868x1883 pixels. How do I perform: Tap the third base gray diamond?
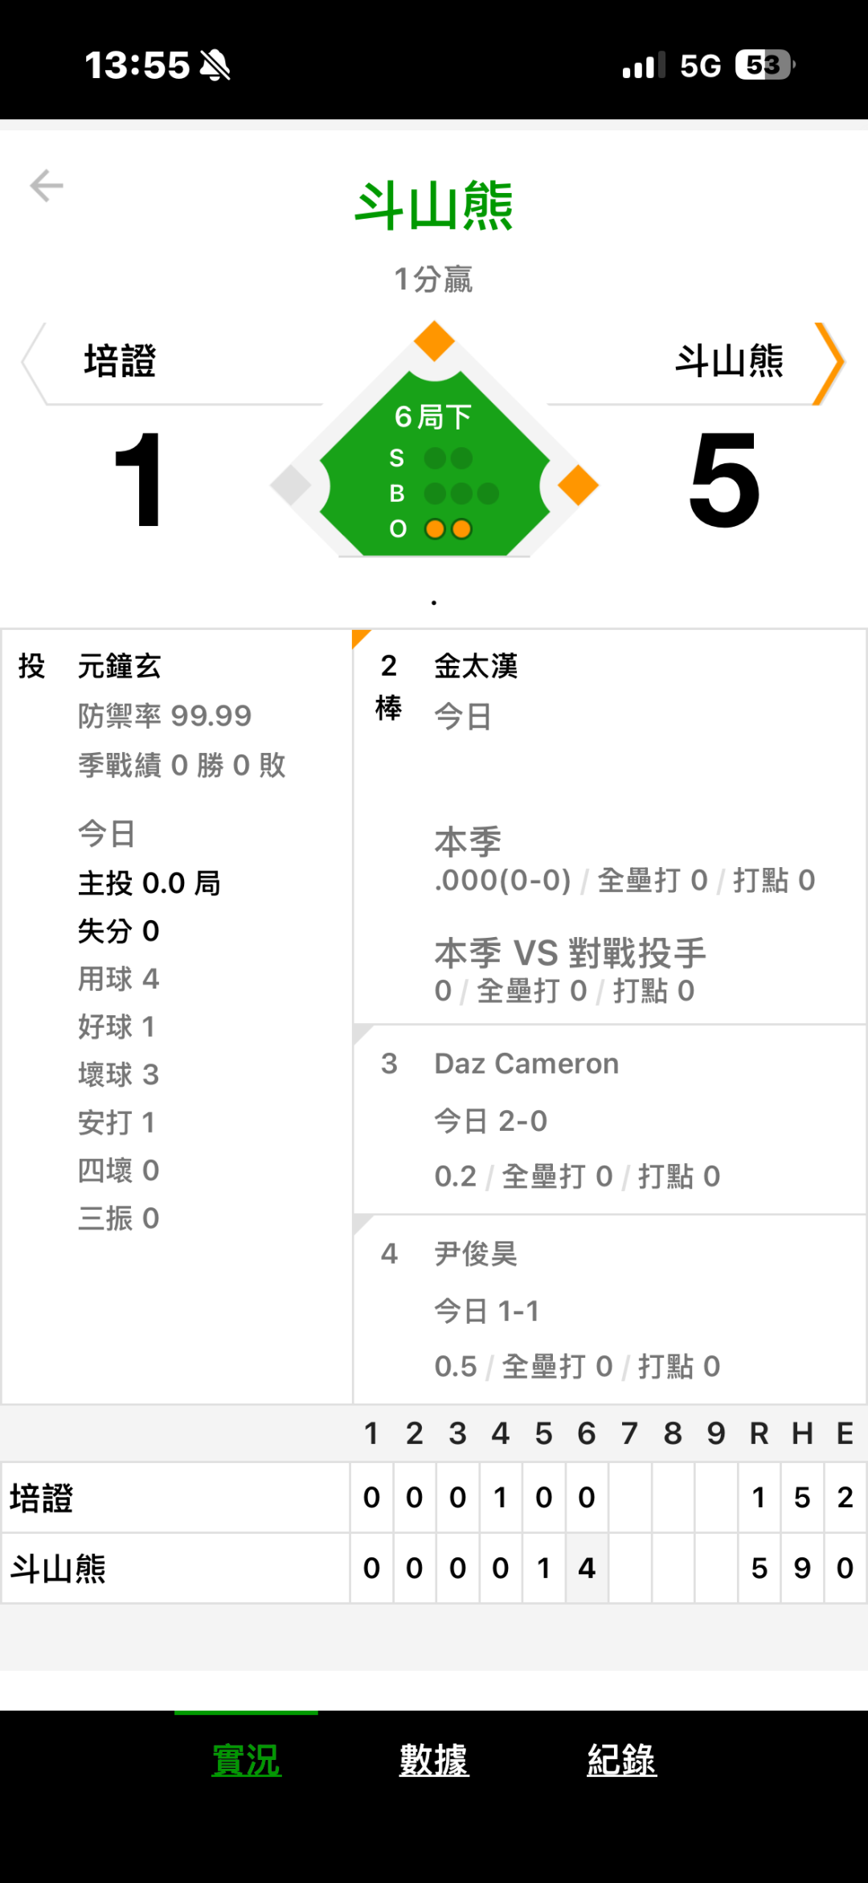point(291,485)
